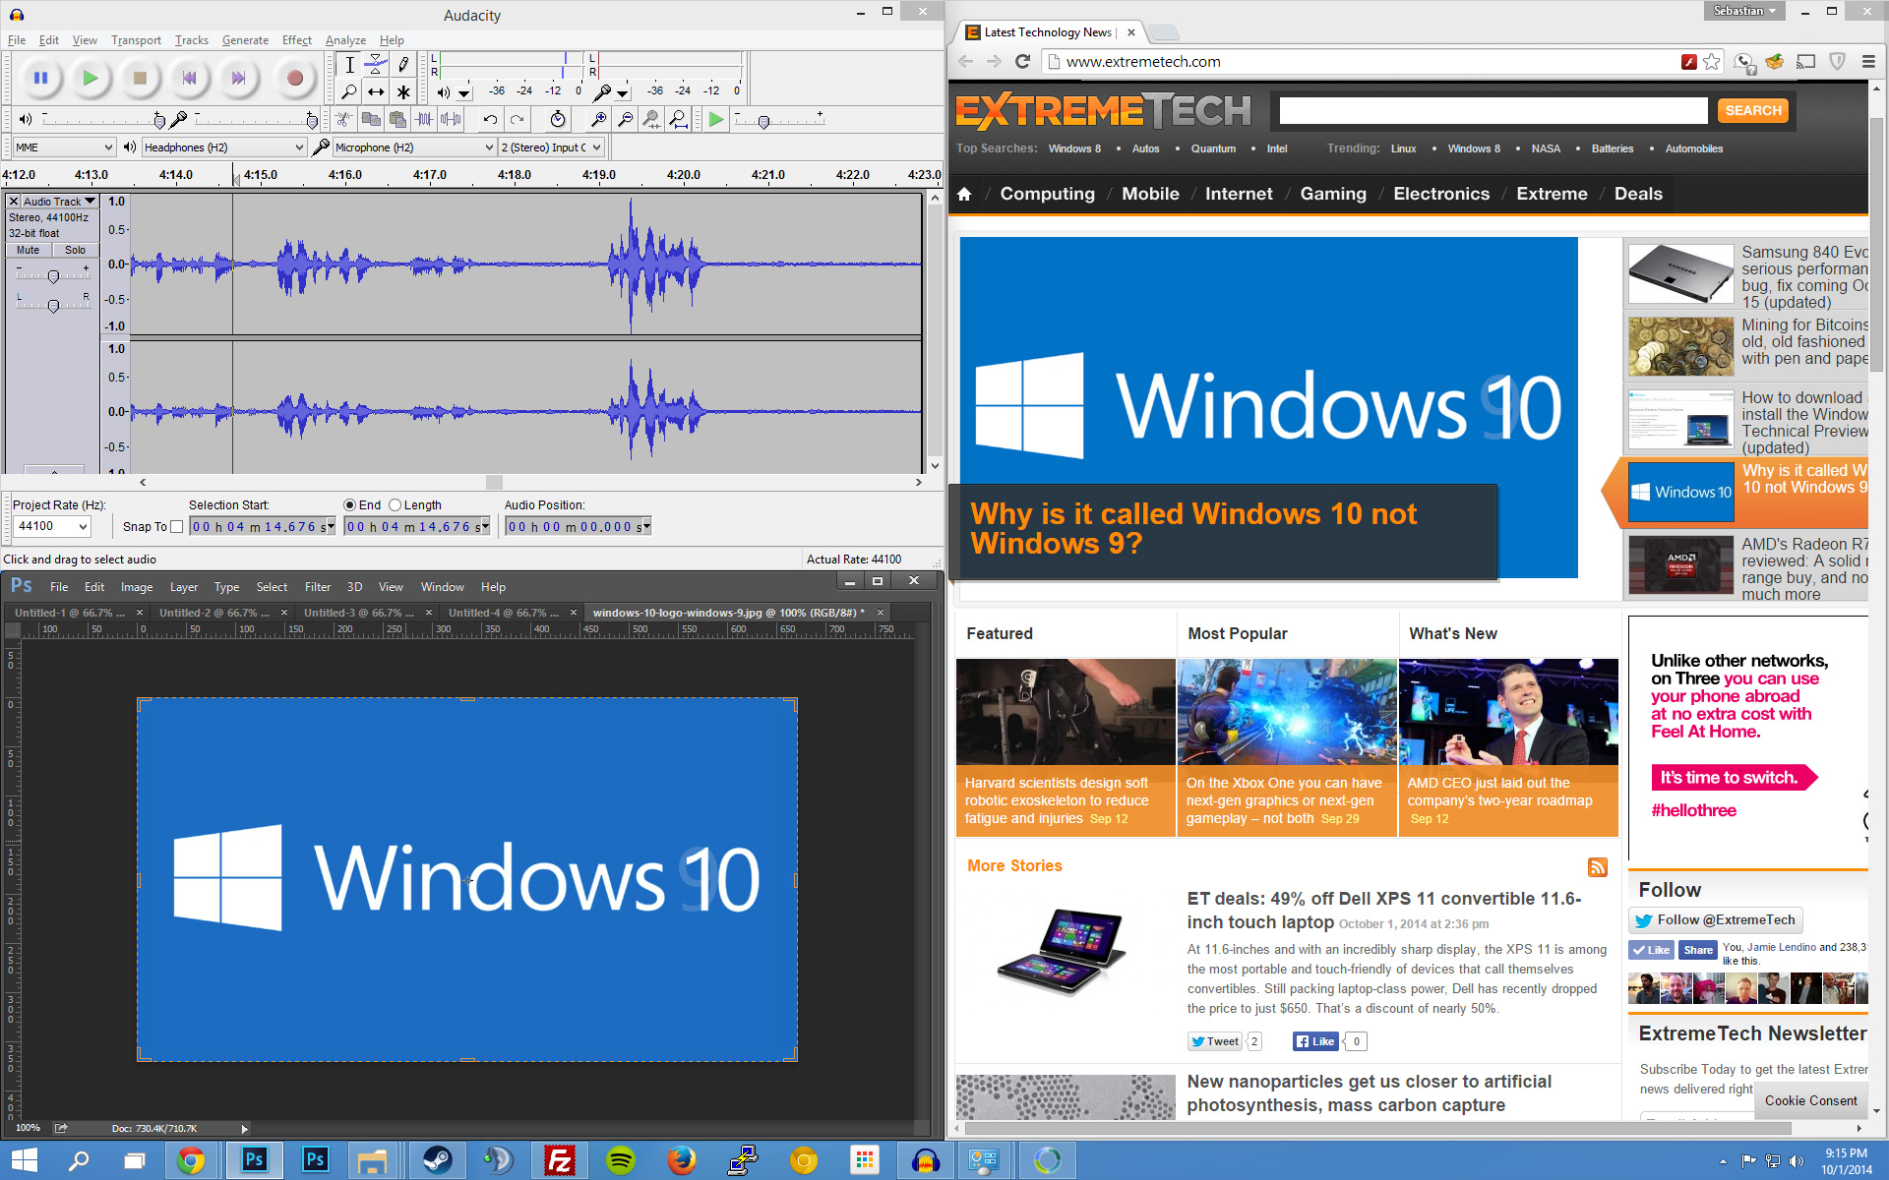Image resolution: width=1889 pixels, height=1180 pixels.
Task: Enable Solo on the Audio Track
Action: click(x=75, y=250)
